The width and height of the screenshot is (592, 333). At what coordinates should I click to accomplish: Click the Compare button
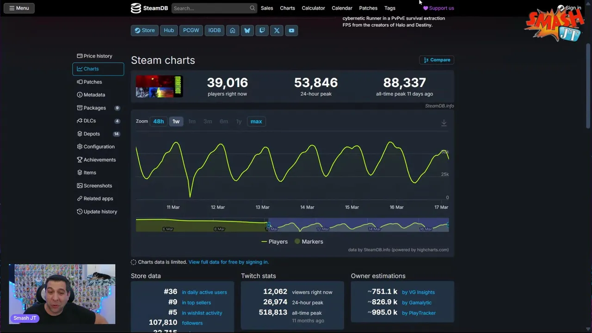point(437,60)
